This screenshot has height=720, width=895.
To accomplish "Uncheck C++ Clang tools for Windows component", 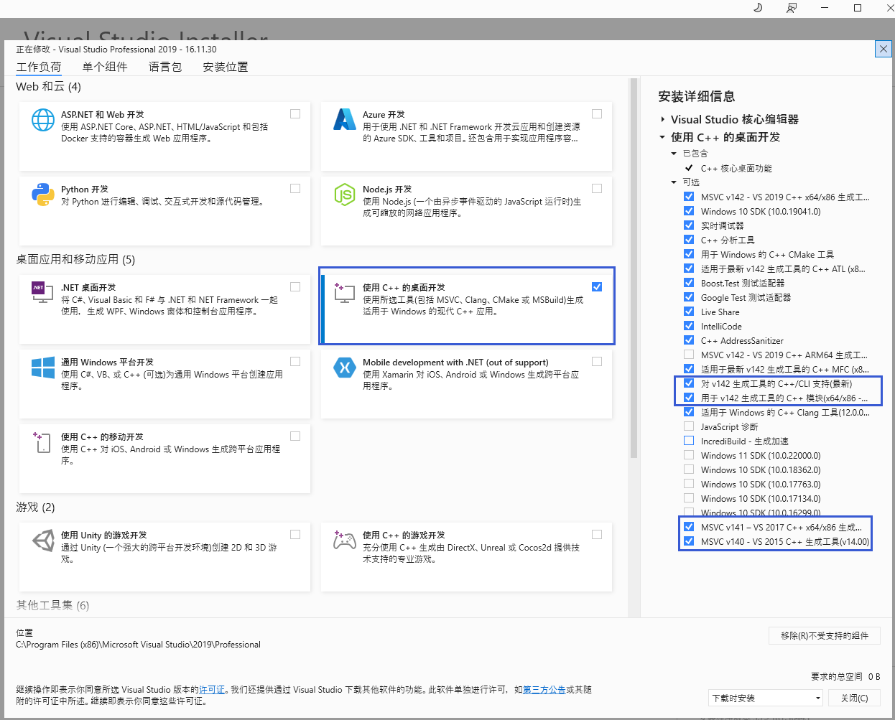I will click(x=689, y=412).
